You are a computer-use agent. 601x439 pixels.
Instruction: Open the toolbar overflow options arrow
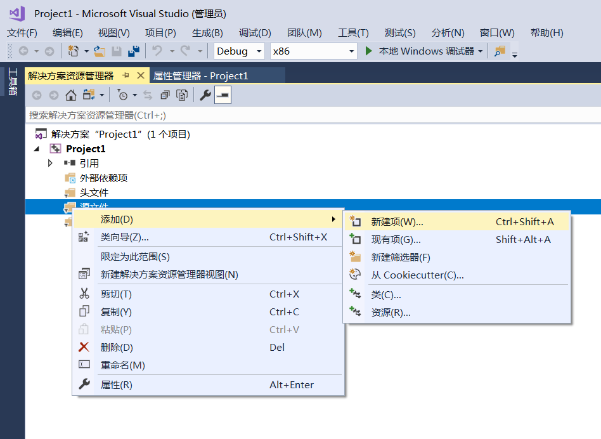515,55
